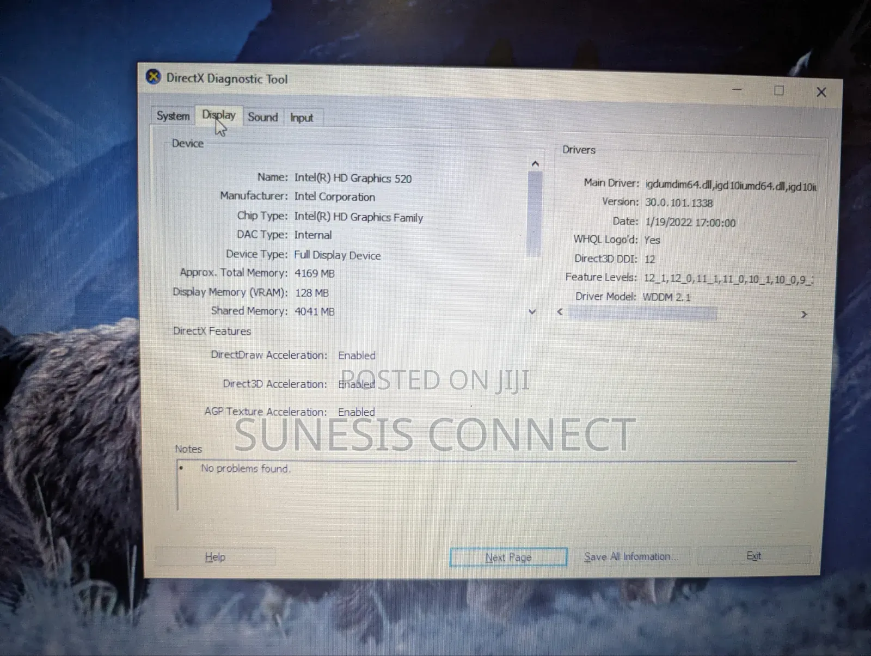Click DirectDraw Acceleration 'Enabled' value
Viewport: 871px width, 656px height.
357,355
